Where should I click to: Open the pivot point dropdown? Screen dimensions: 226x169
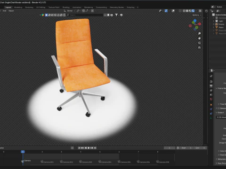[79, 11]
